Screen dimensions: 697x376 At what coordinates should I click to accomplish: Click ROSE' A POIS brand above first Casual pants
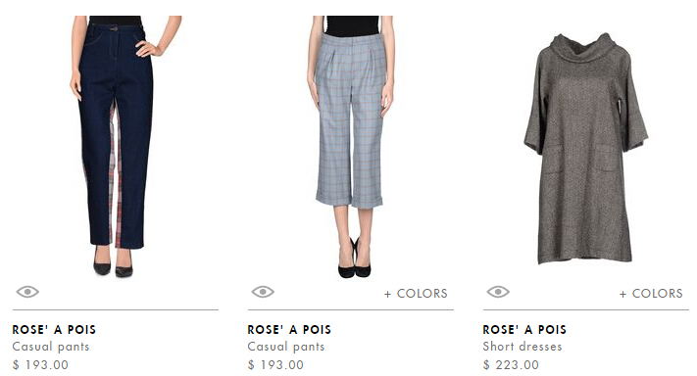(x=54, y=329)
